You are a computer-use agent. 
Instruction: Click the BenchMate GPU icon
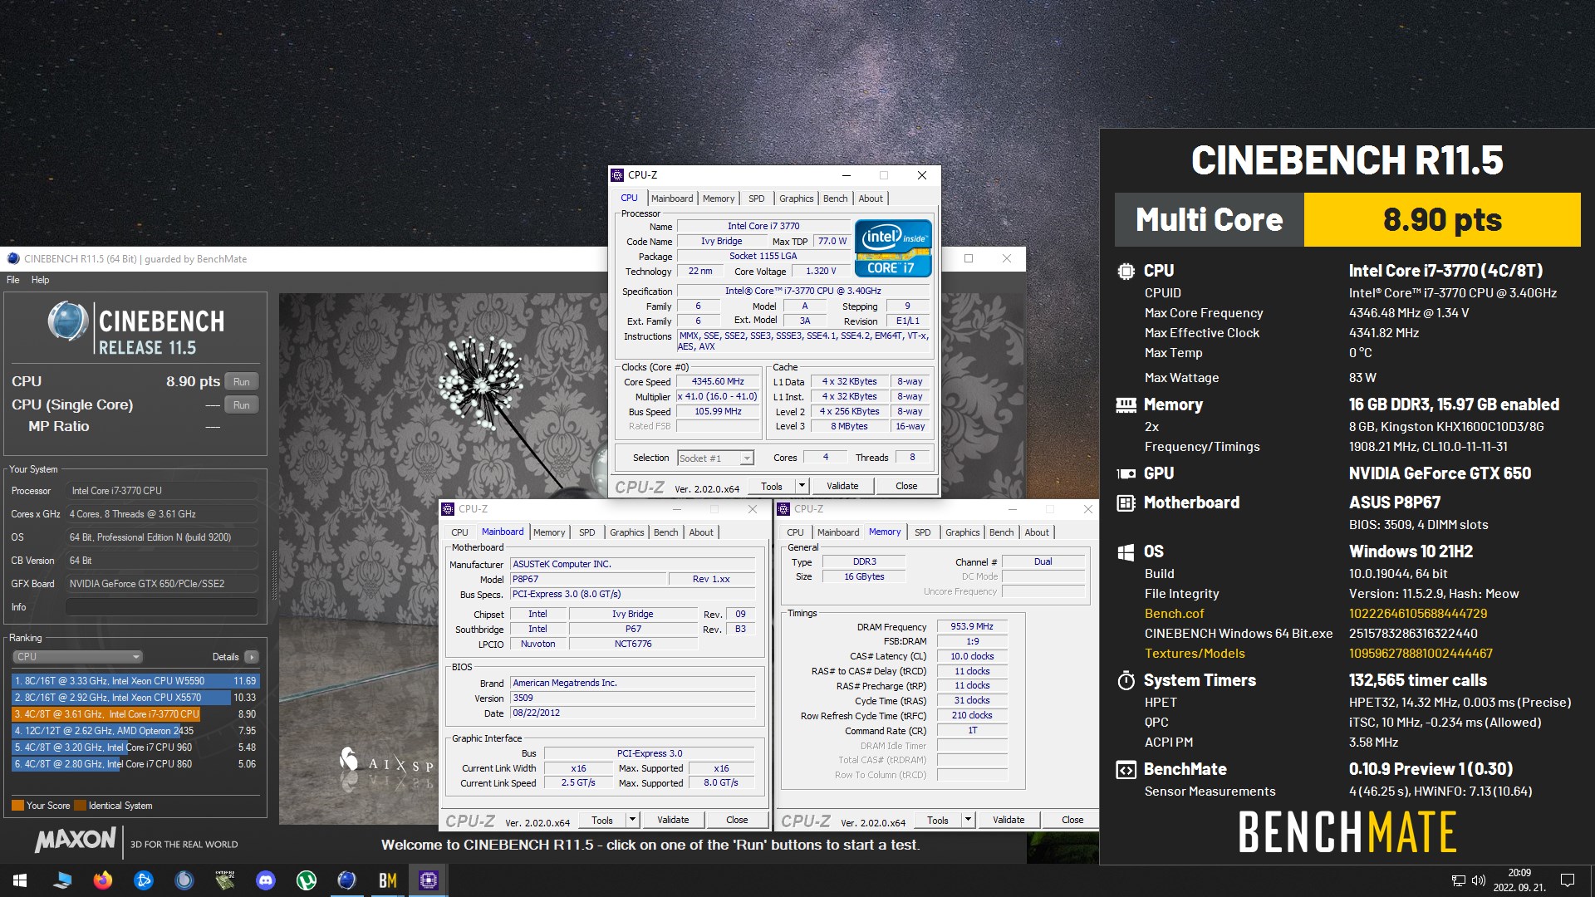pos(1126,473)
